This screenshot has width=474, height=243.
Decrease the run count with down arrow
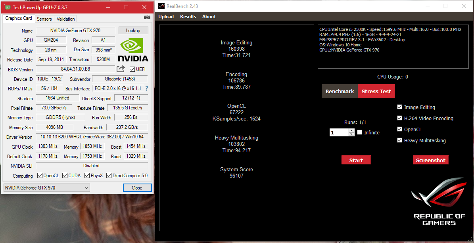tap(351, 134)
